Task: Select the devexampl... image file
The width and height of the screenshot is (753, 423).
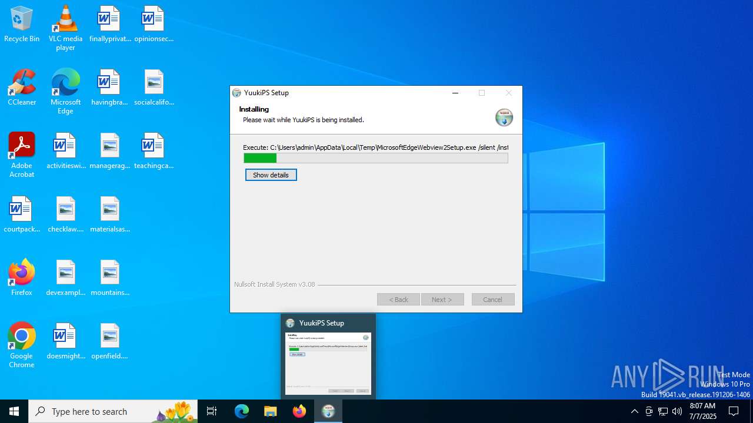Action: 65,278
